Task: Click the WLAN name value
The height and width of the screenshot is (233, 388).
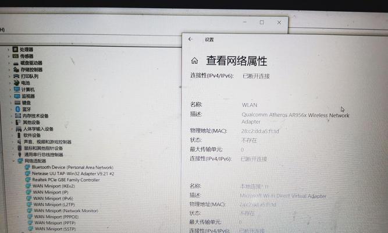Action: 250,105
